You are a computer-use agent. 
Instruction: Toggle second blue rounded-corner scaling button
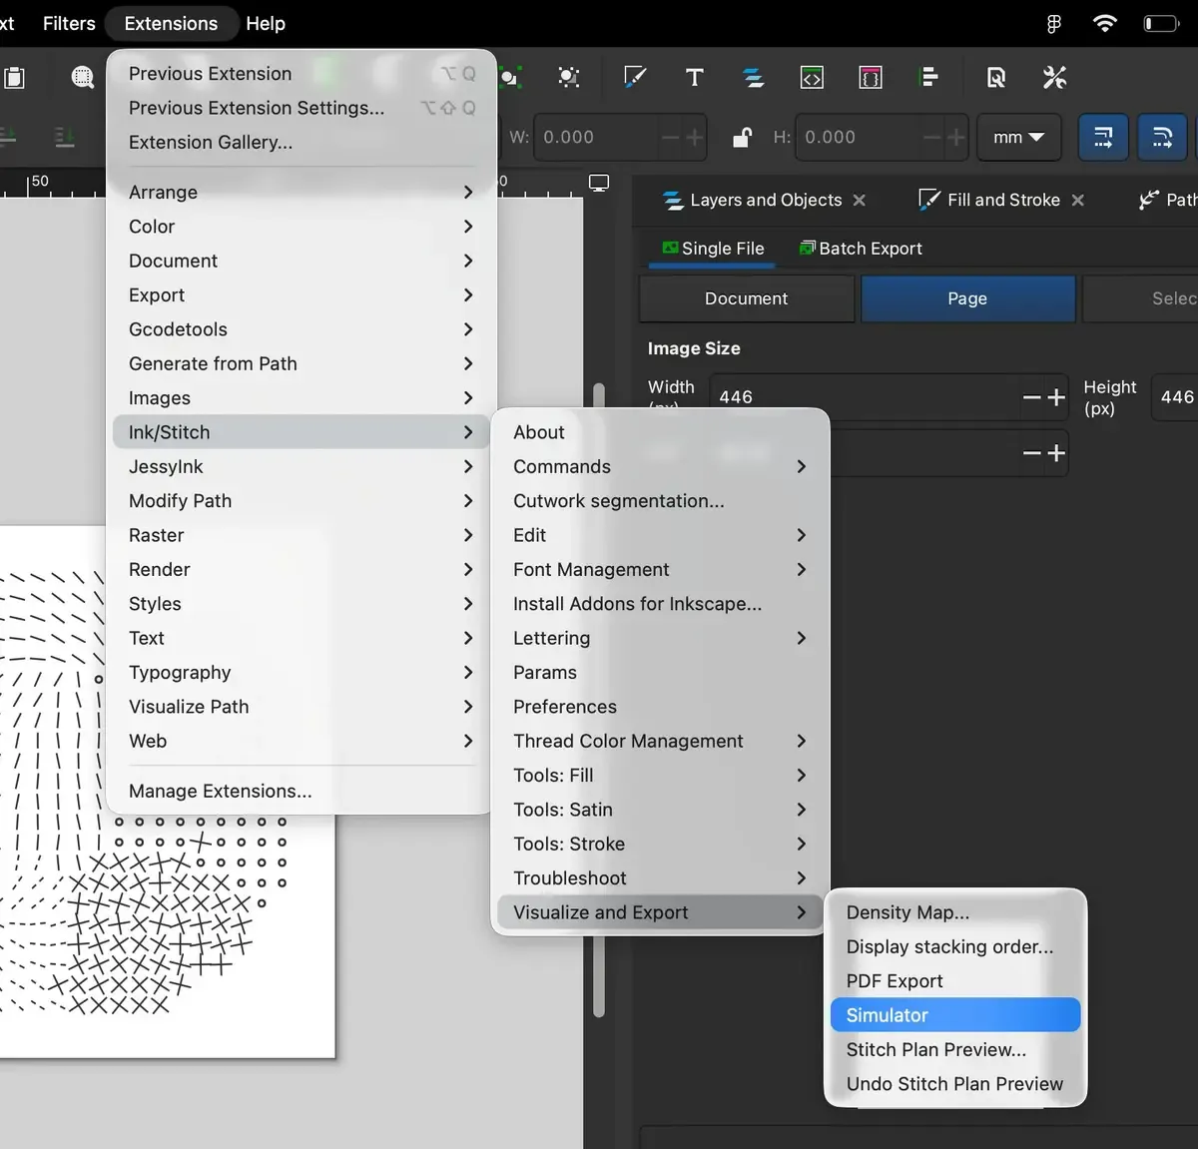[1162, 137]
